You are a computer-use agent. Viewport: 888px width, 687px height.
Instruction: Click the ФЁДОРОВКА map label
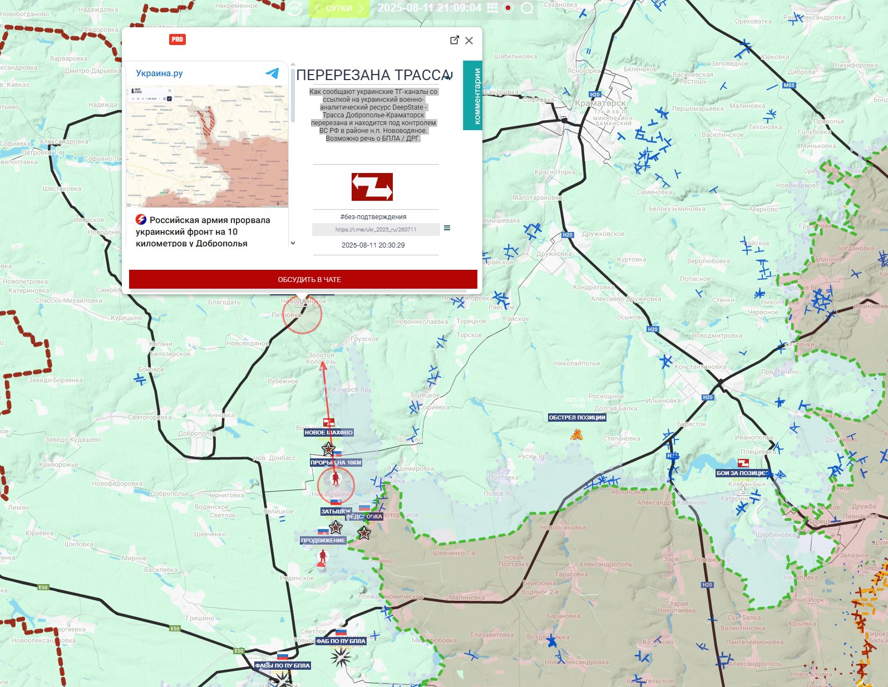click(x=364, y=516)
